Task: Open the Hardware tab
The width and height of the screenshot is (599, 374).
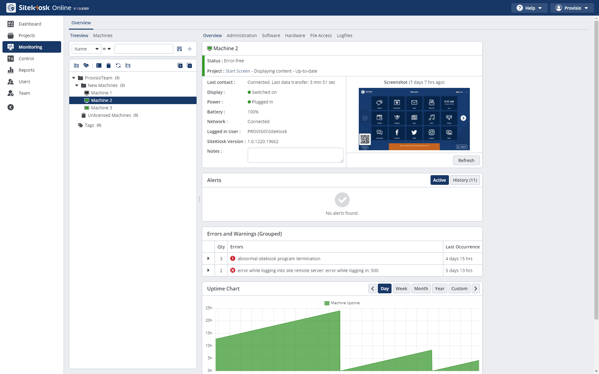Action: 295,36
